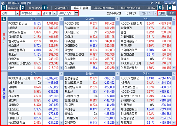Switch to the 투자자동시매수 tab

(104, 8)
